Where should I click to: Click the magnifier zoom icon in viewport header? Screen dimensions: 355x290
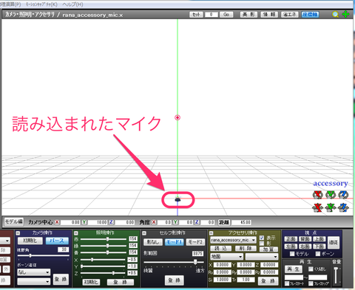coord(335,15)
